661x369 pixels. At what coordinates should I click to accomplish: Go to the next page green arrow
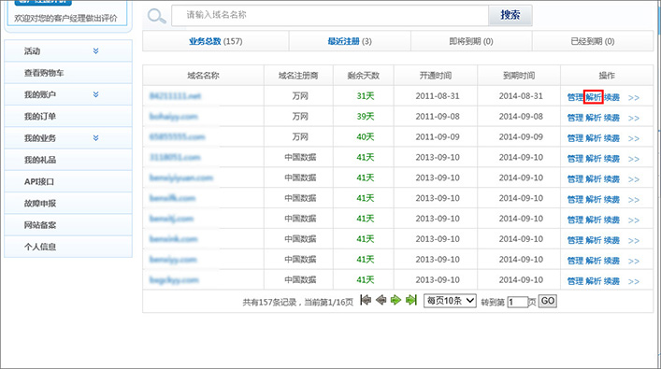(x=395, y=300)
